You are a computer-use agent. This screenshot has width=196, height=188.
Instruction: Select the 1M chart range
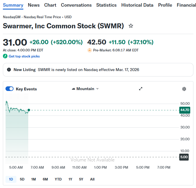tap(33, 179)
